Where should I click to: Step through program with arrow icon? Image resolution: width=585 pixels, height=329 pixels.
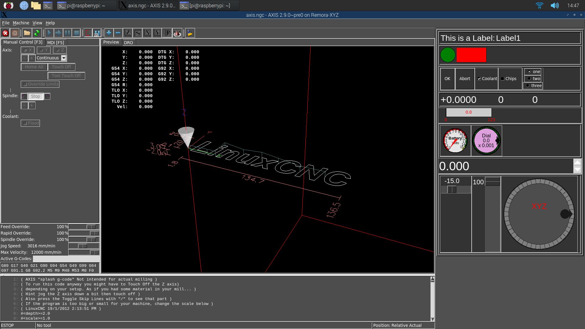point(58,33)
